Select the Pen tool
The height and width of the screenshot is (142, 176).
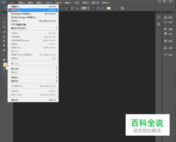click(4, 50)
